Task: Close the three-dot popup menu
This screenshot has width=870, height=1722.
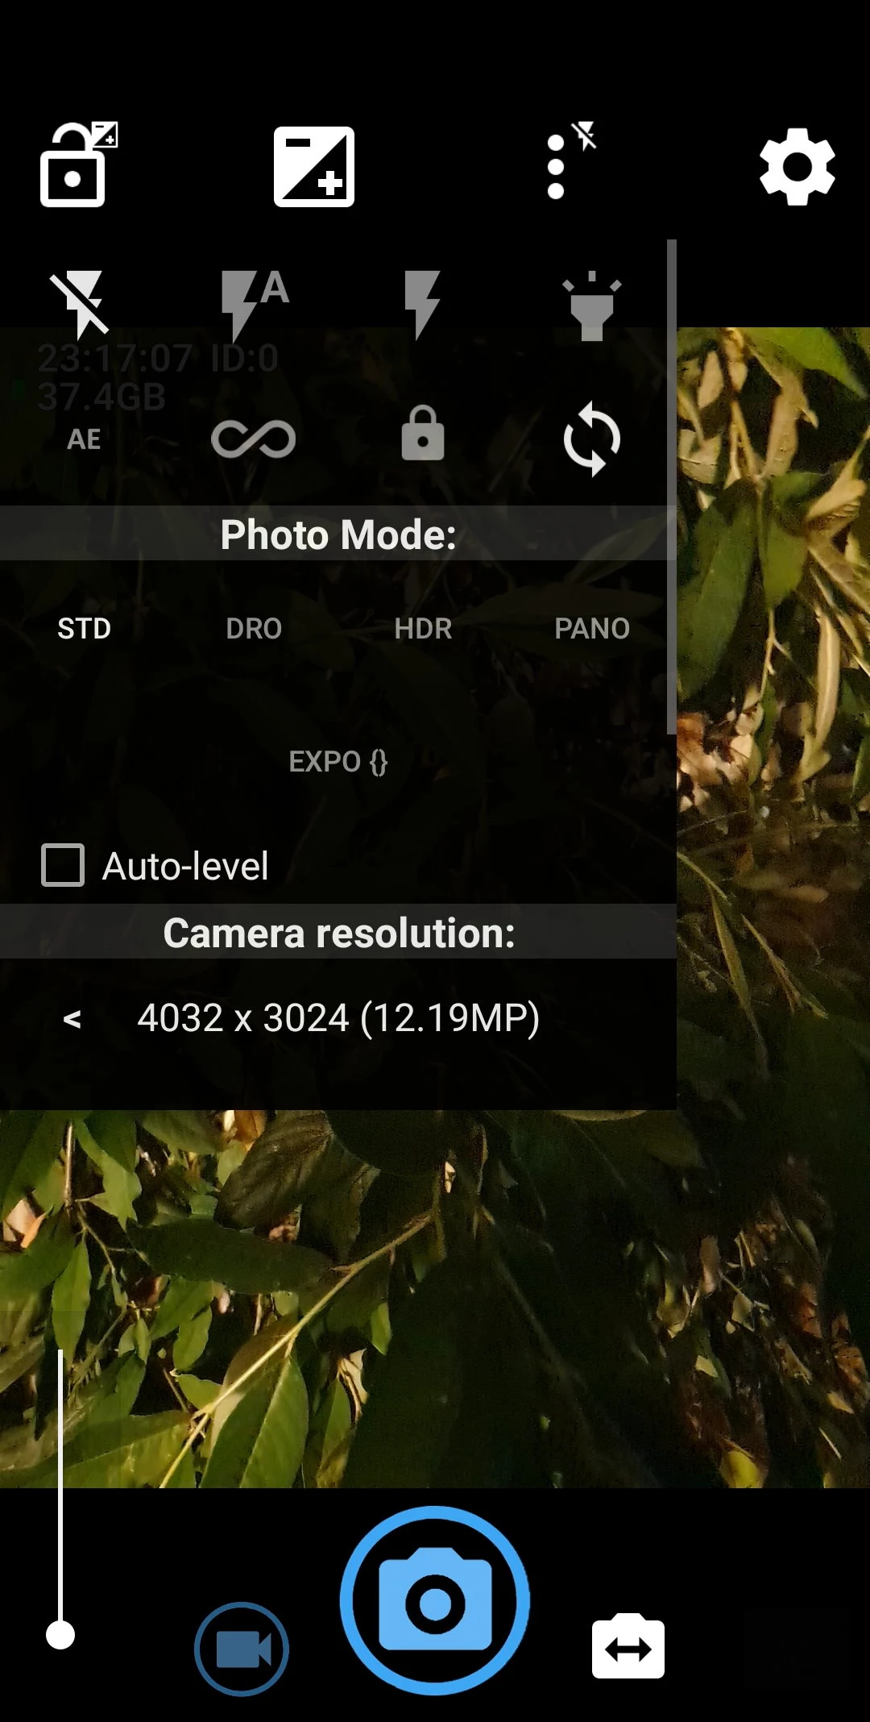Action: 564,165
